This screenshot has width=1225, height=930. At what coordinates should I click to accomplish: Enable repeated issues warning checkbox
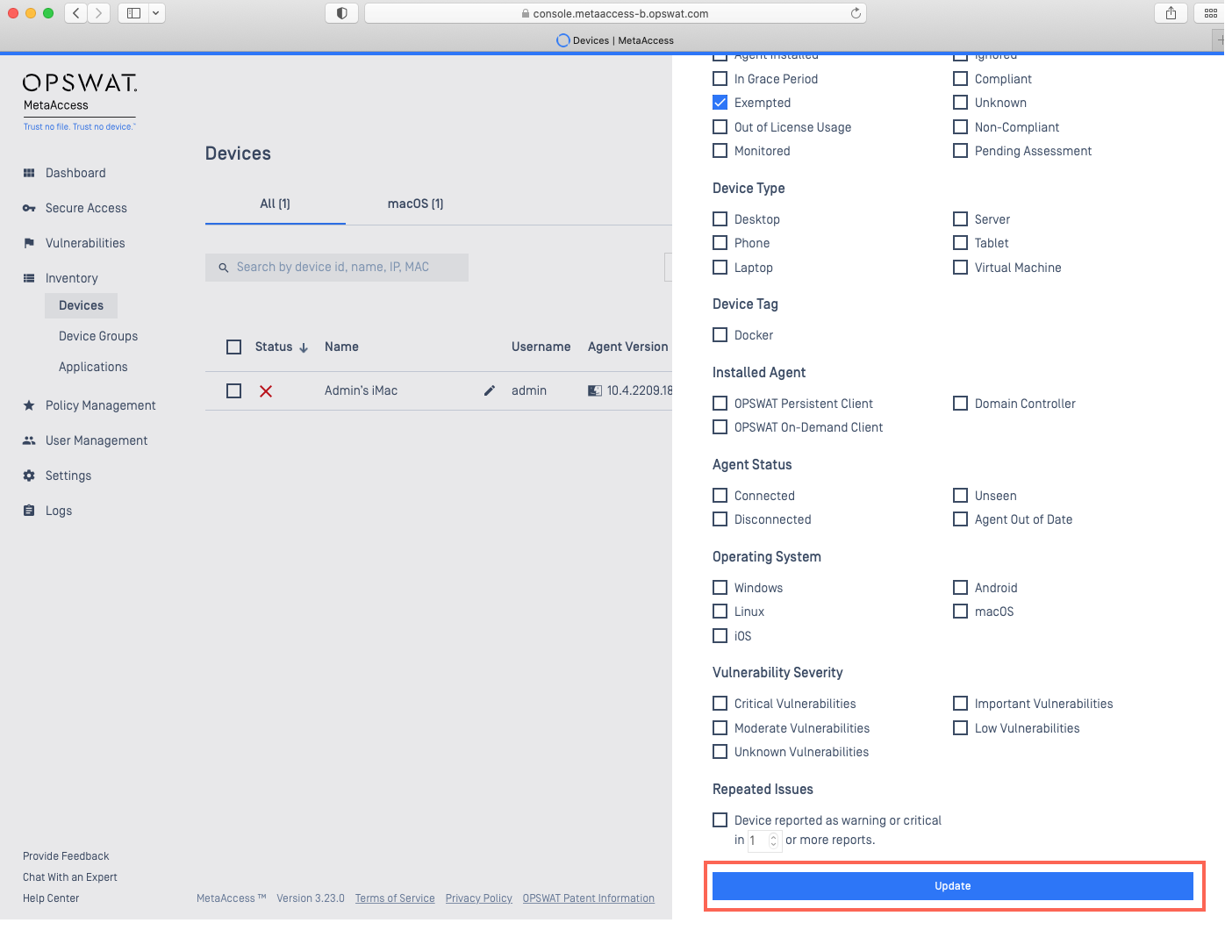(x=720, y=820)
